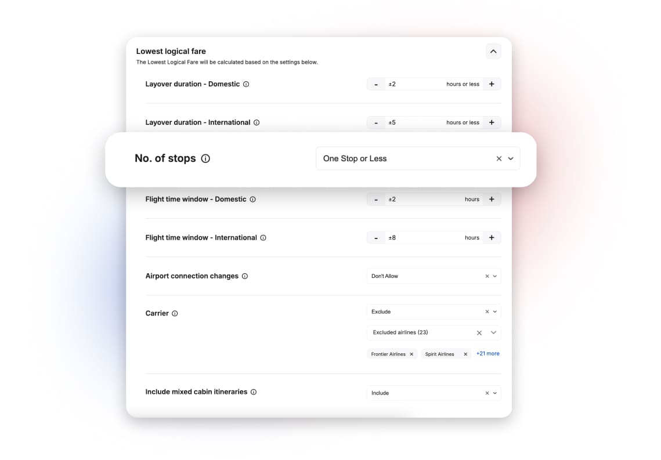Decrease Flight time window - International hours

[376, 238]
